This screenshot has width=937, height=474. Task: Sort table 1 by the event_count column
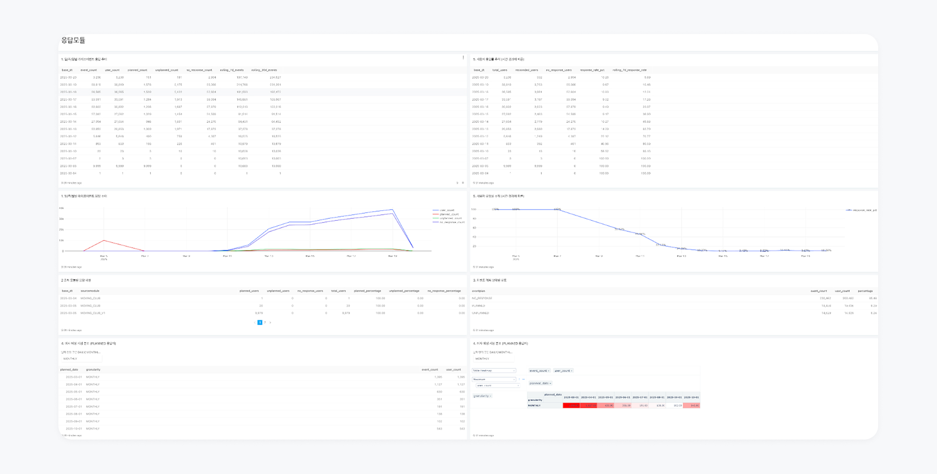tap(89, 70)
